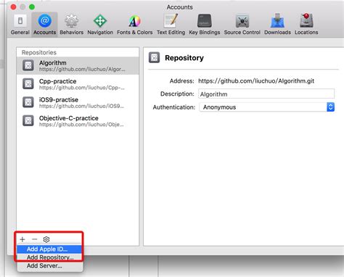Click the Algorithm.git address text
Image resolution: width=344 pixels, height=277 pixels.
pyautogui.click(x=256, y=80)
